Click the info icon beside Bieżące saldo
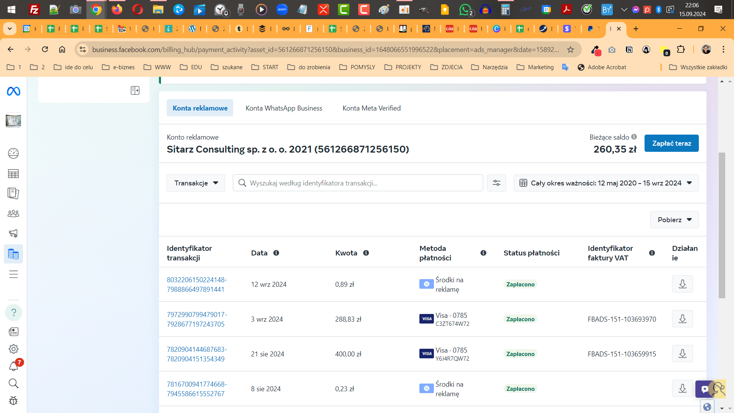This screenshot has height=413, width=734. click(634, 137)
